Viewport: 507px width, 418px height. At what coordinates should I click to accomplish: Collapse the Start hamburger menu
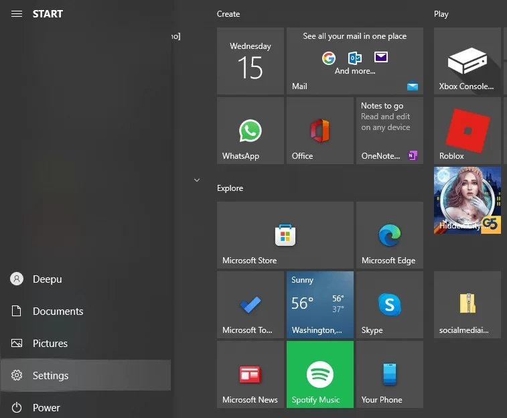click(x=17, y=14)
